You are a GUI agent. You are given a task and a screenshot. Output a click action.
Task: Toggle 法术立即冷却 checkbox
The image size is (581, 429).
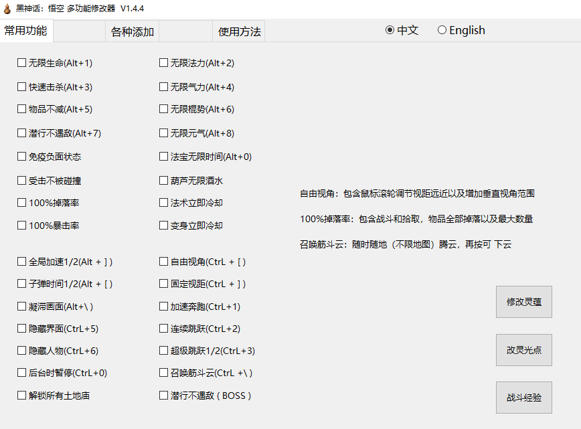[x=163, y=203]
